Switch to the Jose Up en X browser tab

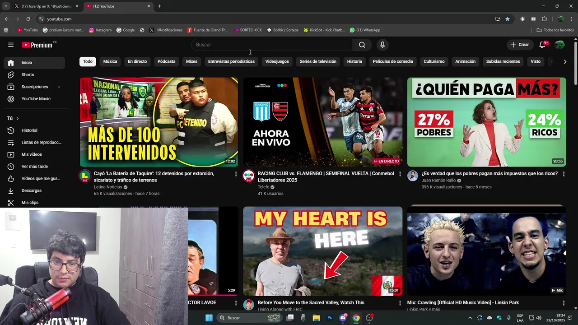(x=46, y=6)
